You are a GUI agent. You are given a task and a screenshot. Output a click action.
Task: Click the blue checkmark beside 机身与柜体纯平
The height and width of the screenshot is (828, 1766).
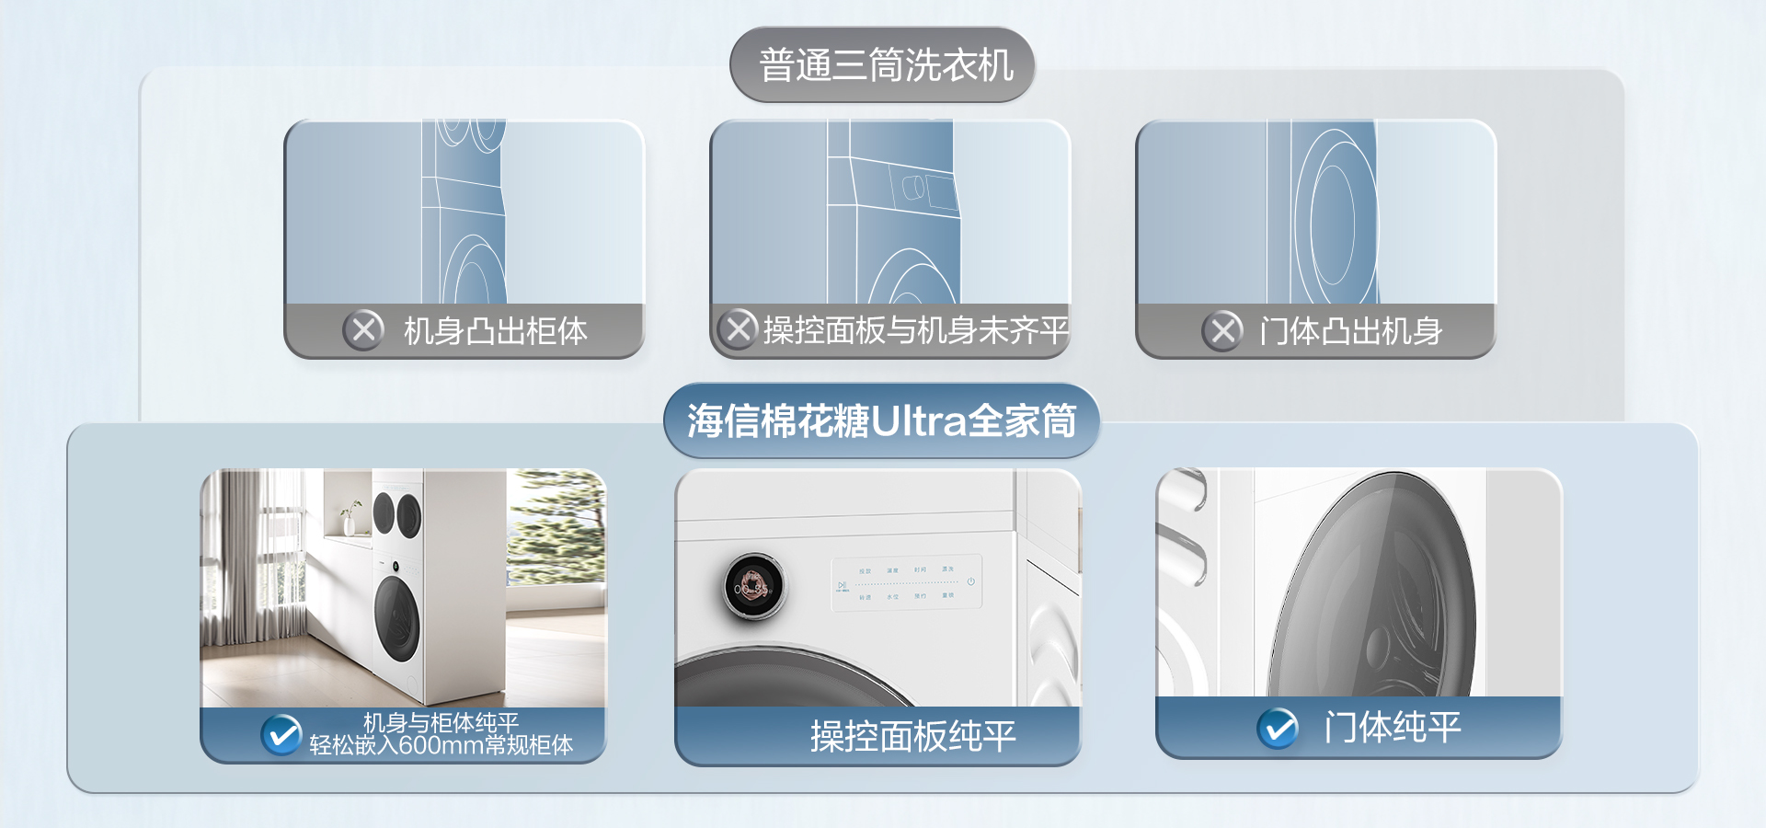[281, 734]
